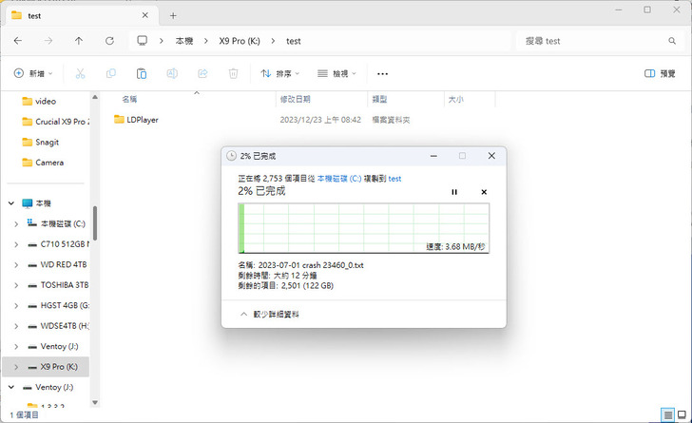692x423 pixels.
Task: Open the 排序 sort dropdown
Action: tap(279, 73)
